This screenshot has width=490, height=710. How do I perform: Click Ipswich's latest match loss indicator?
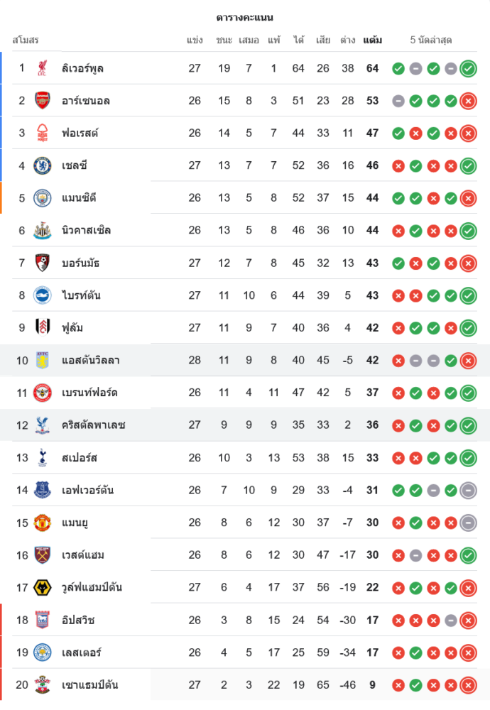(468, 620)
